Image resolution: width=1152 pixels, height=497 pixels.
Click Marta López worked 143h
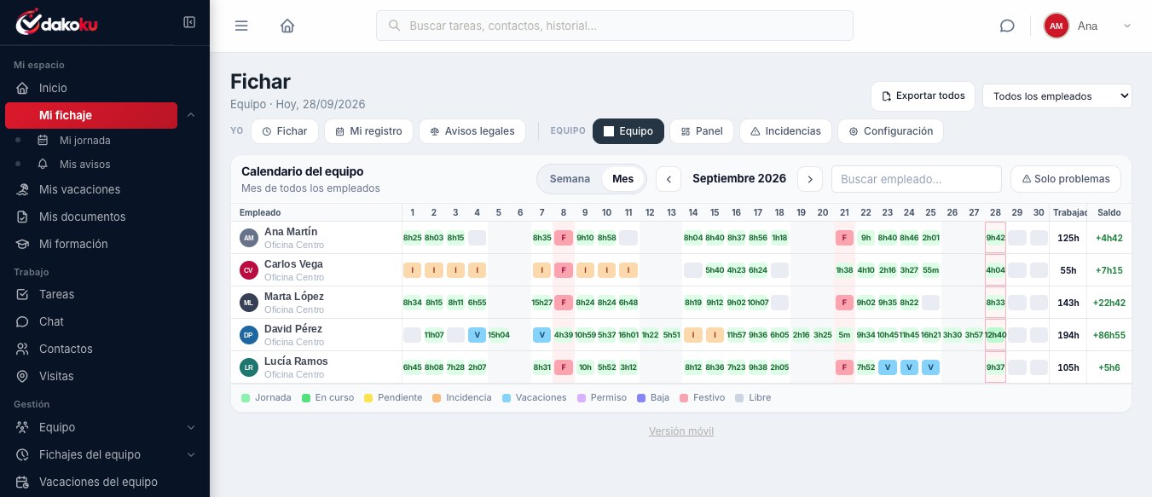tap(1068, 303)
